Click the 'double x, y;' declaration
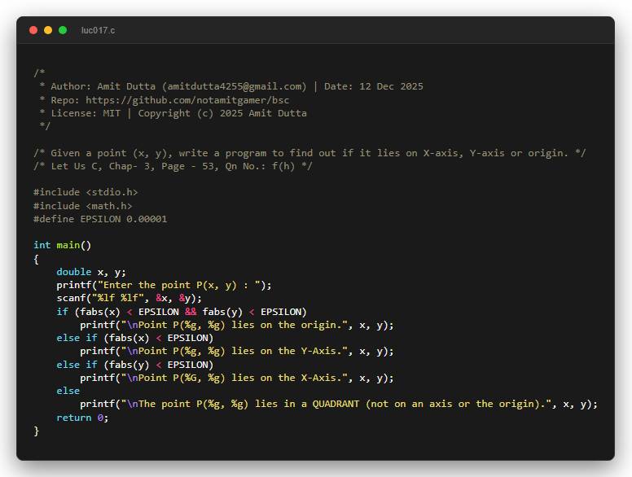This screenshot has height=477, width=632. pos(91,272)
